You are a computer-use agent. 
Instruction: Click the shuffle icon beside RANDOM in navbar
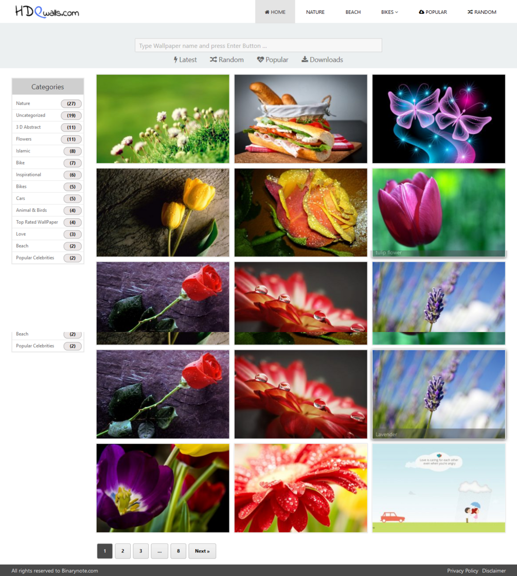click(470, 12)
